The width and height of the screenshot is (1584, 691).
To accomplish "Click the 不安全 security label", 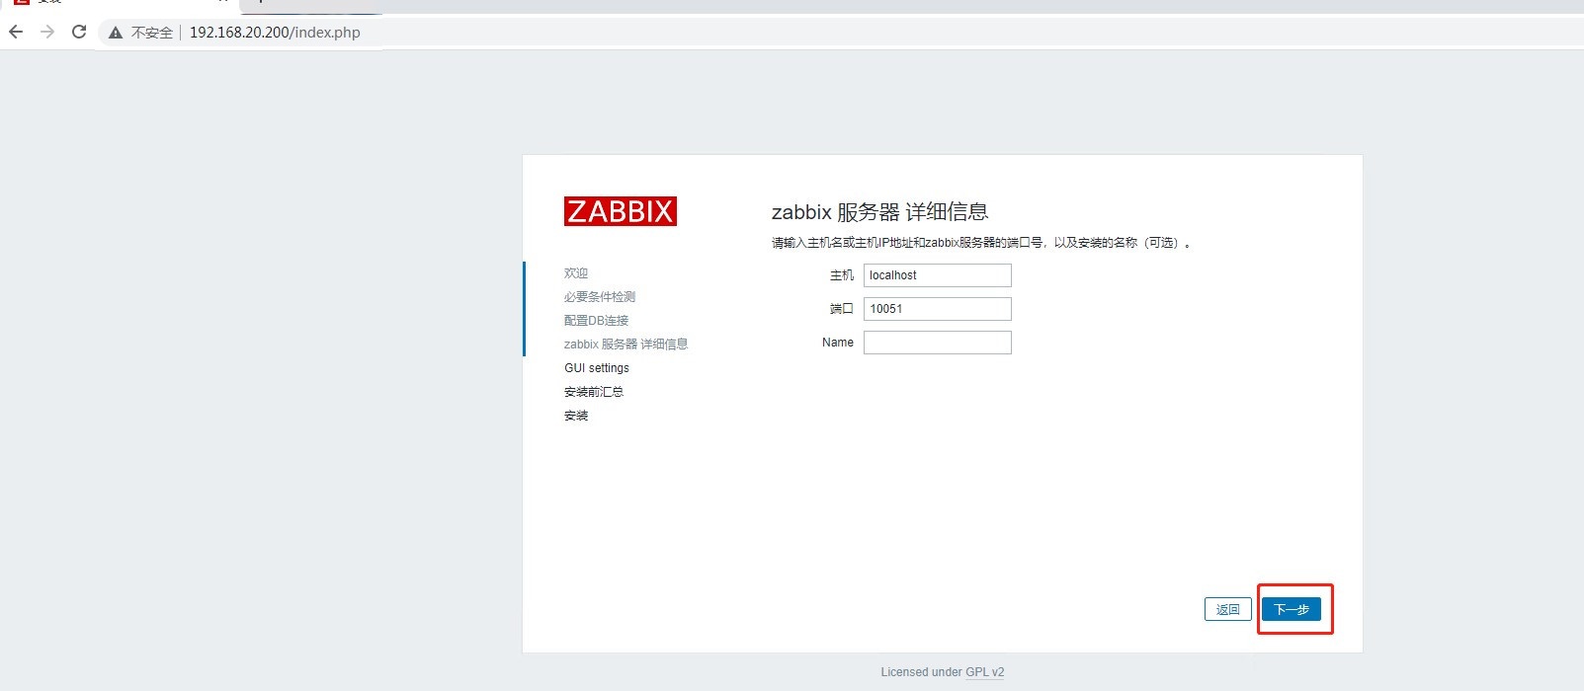I will (x=152, y=33).
